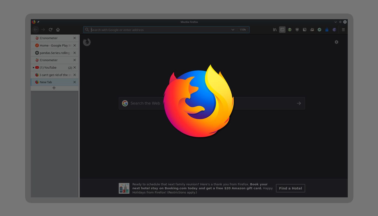This screenshot has width=378, height=216.
Task: Toggle the sidebars toolbar button
Action: tap(282, 30)
